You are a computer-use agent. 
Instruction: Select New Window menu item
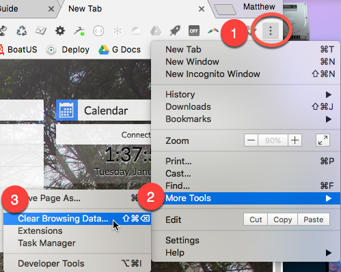(x=246, y=61)
